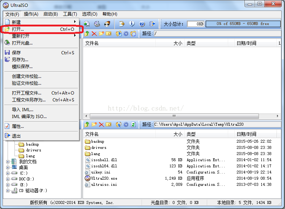Expand the CD 驱动器 (F:) node
The height and width of the screenshot is (209, 285).
pyautogui.click(x=8, y=191)
